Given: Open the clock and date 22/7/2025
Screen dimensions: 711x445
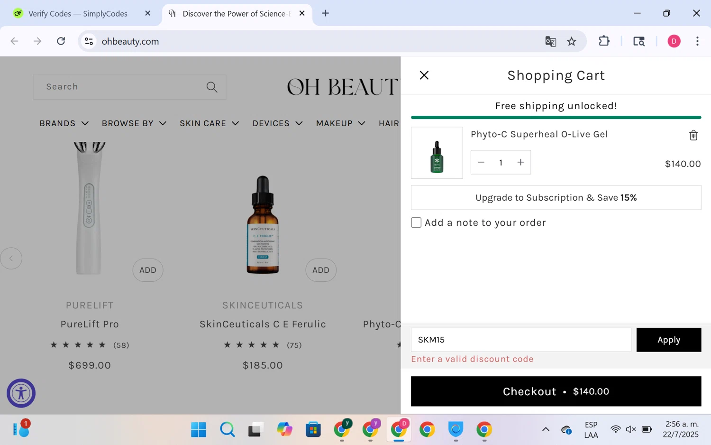Looking at the screenshot, I should click(x=682, y=429).
